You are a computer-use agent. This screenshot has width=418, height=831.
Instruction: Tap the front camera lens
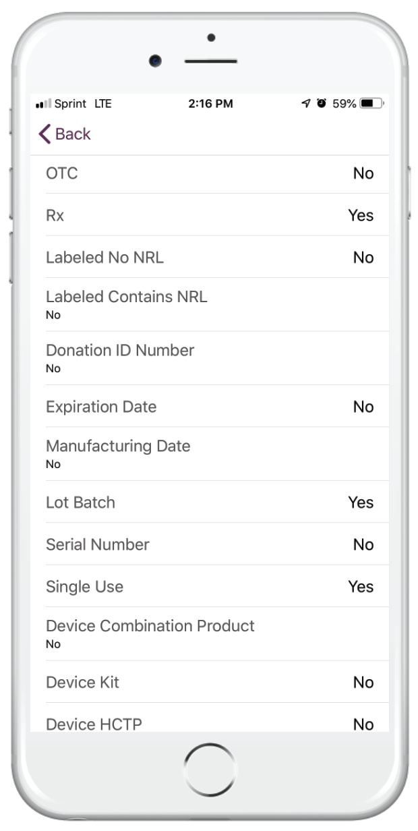[156, 61]
